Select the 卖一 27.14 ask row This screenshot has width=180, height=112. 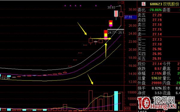click(159, 34)
